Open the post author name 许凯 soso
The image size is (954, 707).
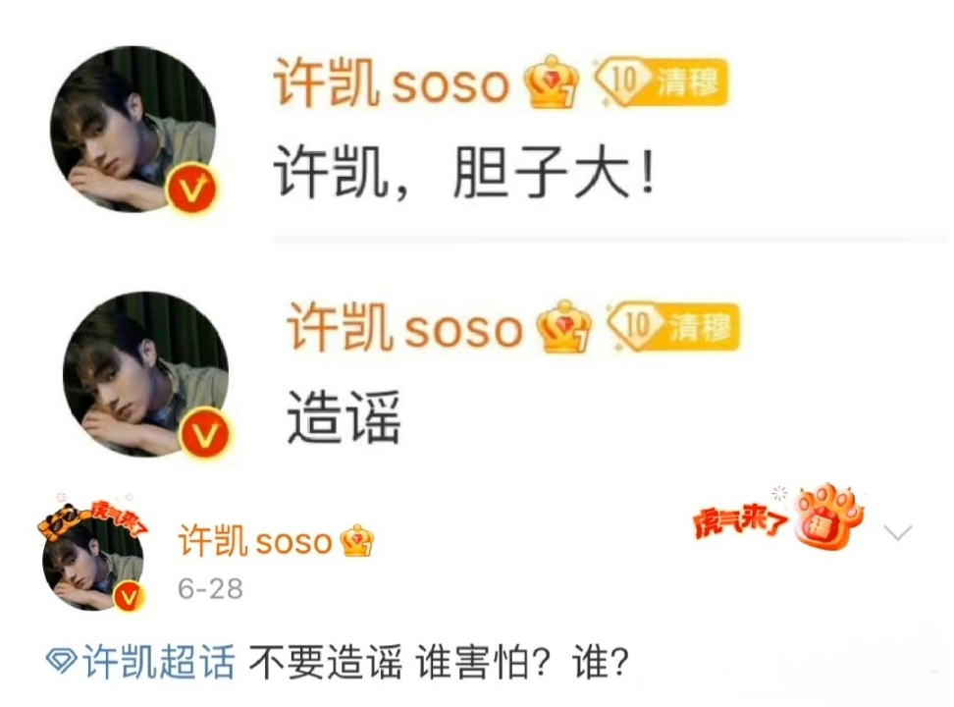click(255, 541)
